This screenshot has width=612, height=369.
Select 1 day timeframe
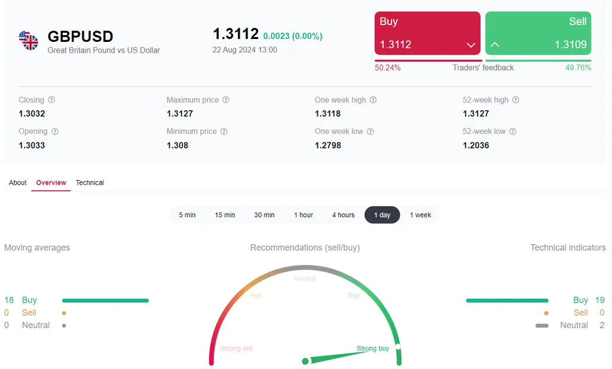click(382, 215)
